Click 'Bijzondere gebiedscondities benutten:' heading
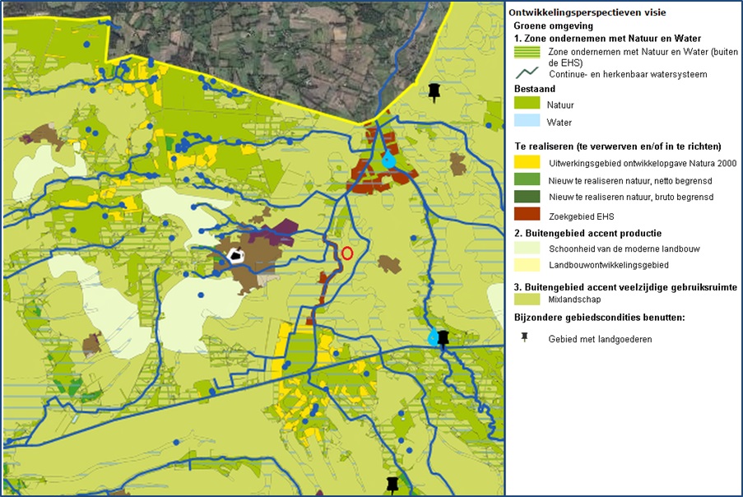 click(600, 318)
